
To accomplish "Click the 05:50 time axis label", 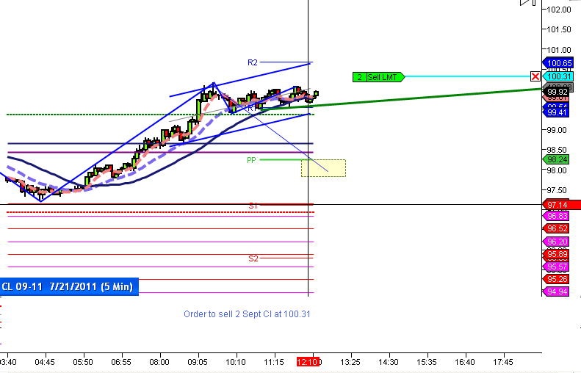I will tap(83, 362).
